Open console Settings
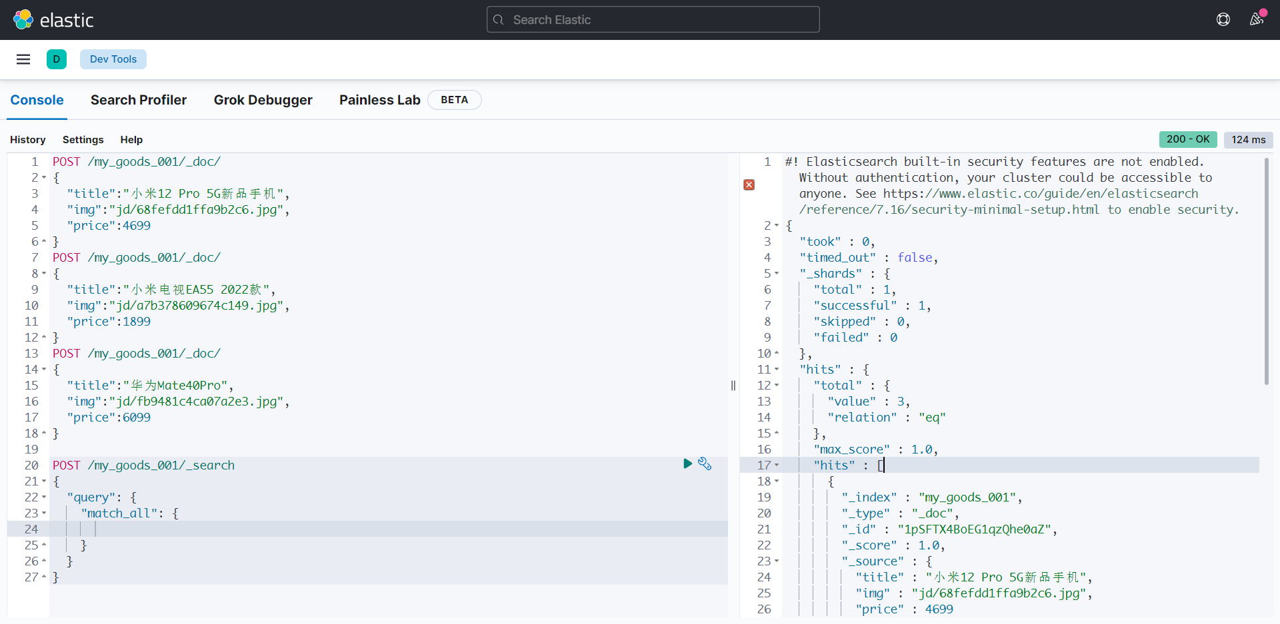The image size is (1280, 624). (x=83, y=140)
